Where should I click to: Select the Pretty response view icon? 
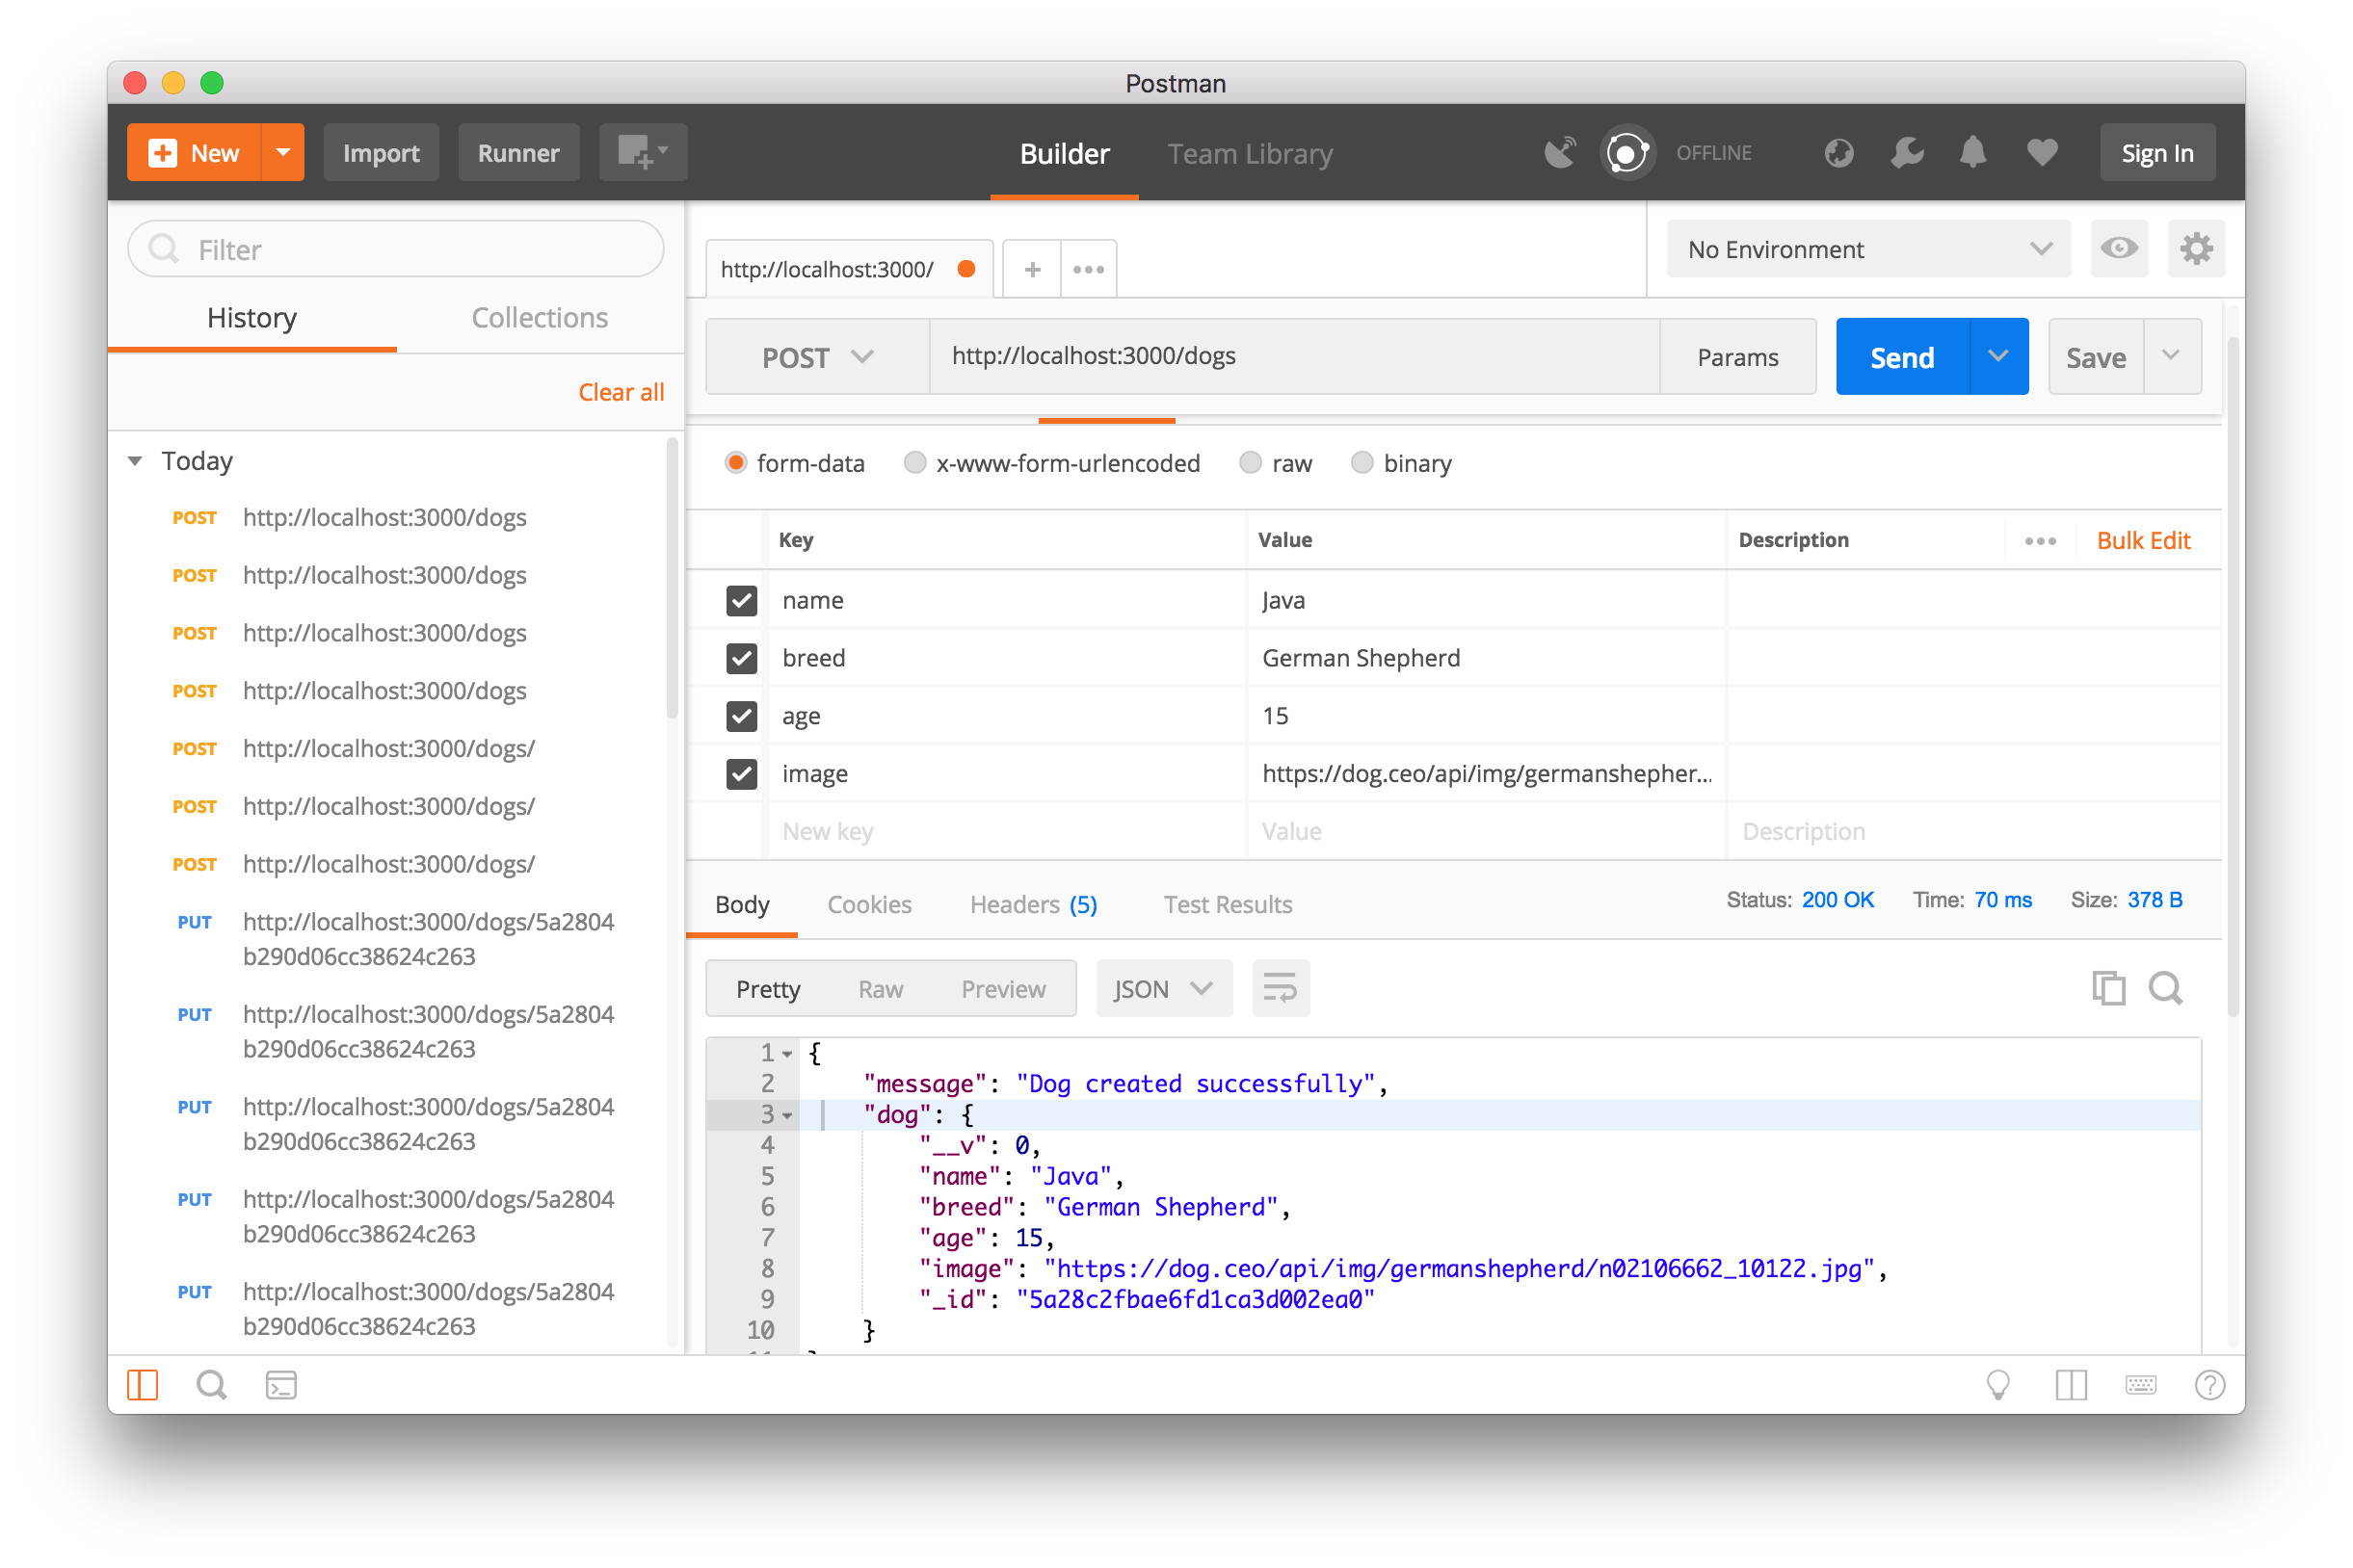(x=767, y=989)
